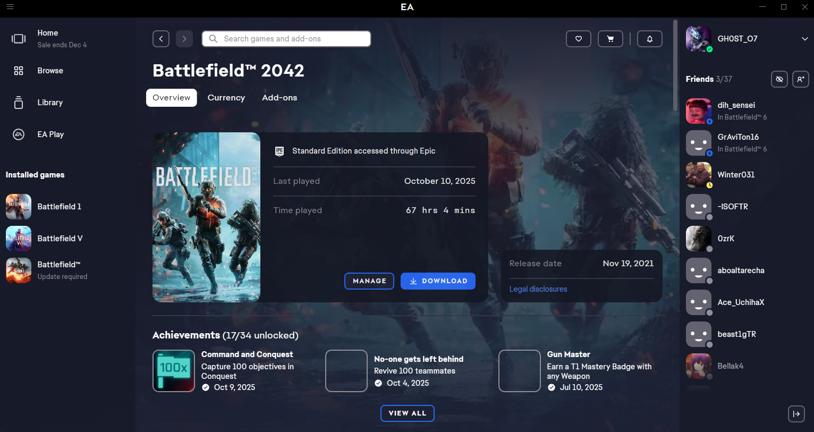
Task: Open Gun Master achievement icon
Action: (x=520, y=371)
